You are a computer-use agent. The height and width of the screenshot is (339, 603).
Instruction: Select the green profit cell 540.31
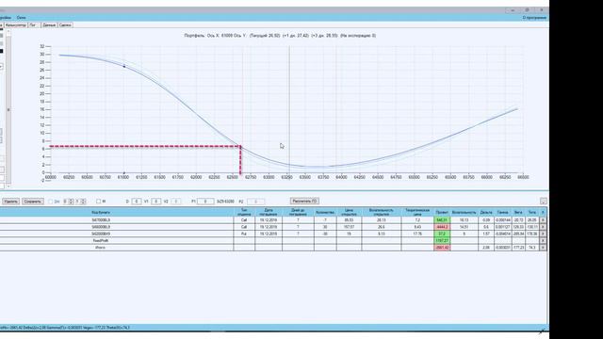(x=442, y=220)
